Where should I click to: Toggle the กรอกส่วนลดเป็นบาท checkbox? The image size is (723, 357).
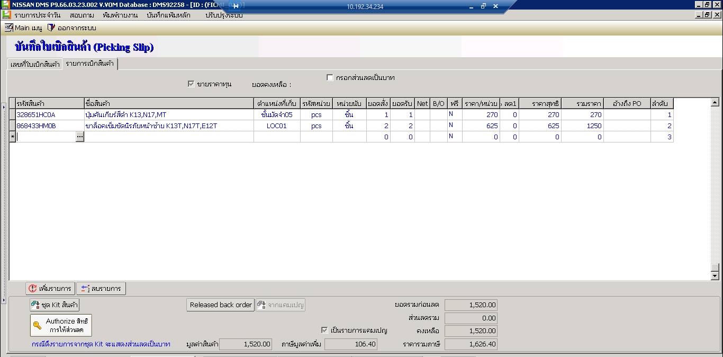[330, 78]
